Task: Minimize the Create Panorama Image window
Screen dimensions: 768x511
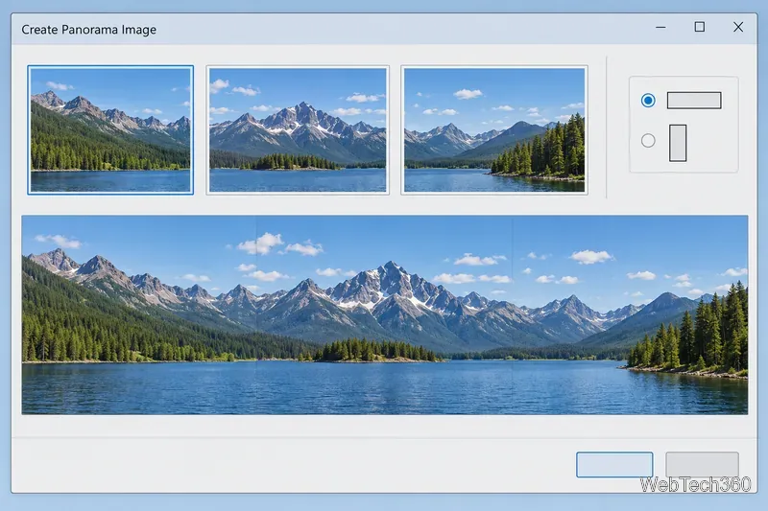Action: (x=660, y=28)
